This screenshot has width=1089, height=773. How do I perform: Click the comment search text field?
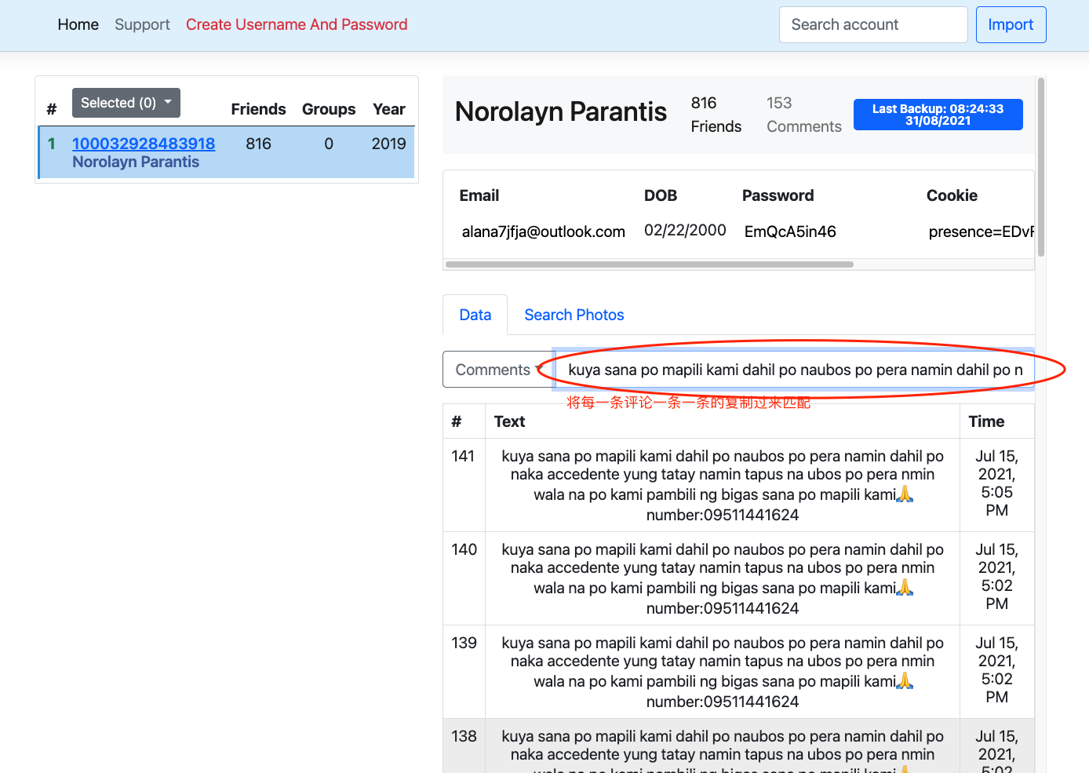tap(794, 370)
